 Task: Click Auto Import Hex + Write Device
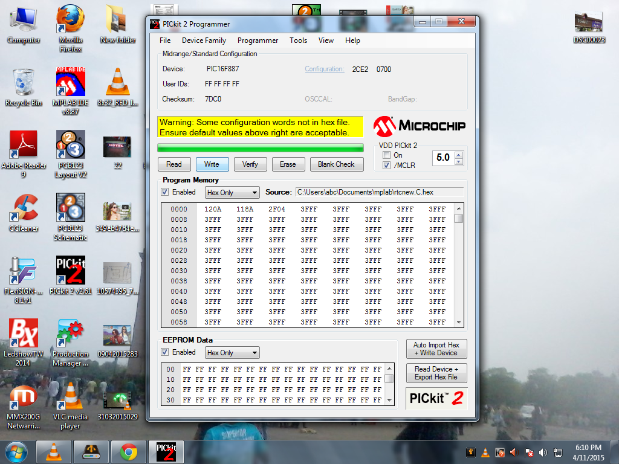click(436, 349)
